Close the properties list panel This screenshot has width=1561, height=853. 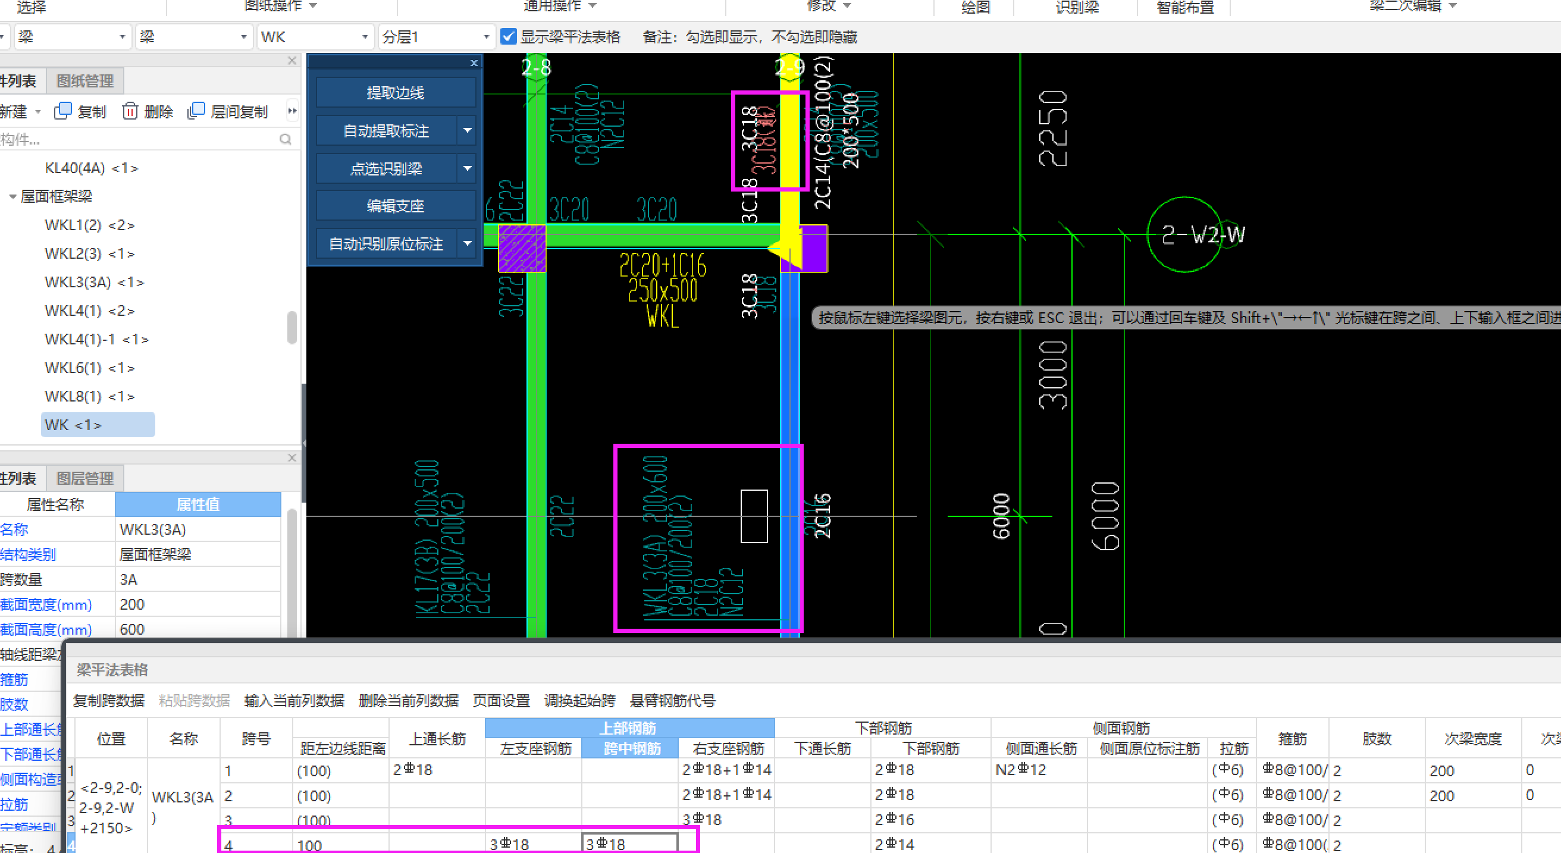tap(292, 458)
